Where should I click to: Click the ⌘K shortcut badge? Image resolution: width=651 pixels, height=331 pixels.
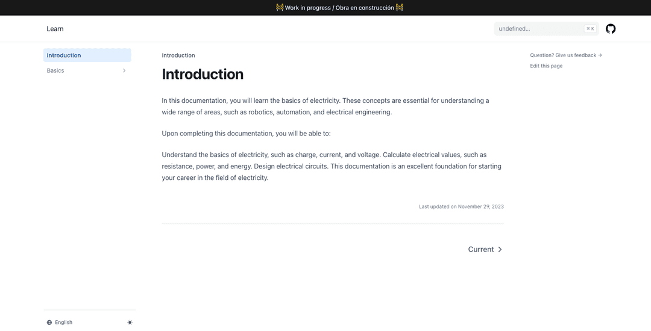pyautogui.click(x=590, y=28)
